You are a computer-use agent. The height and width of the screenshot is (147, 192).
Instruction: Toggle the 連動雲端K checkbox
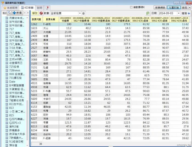tap(131, 7)
